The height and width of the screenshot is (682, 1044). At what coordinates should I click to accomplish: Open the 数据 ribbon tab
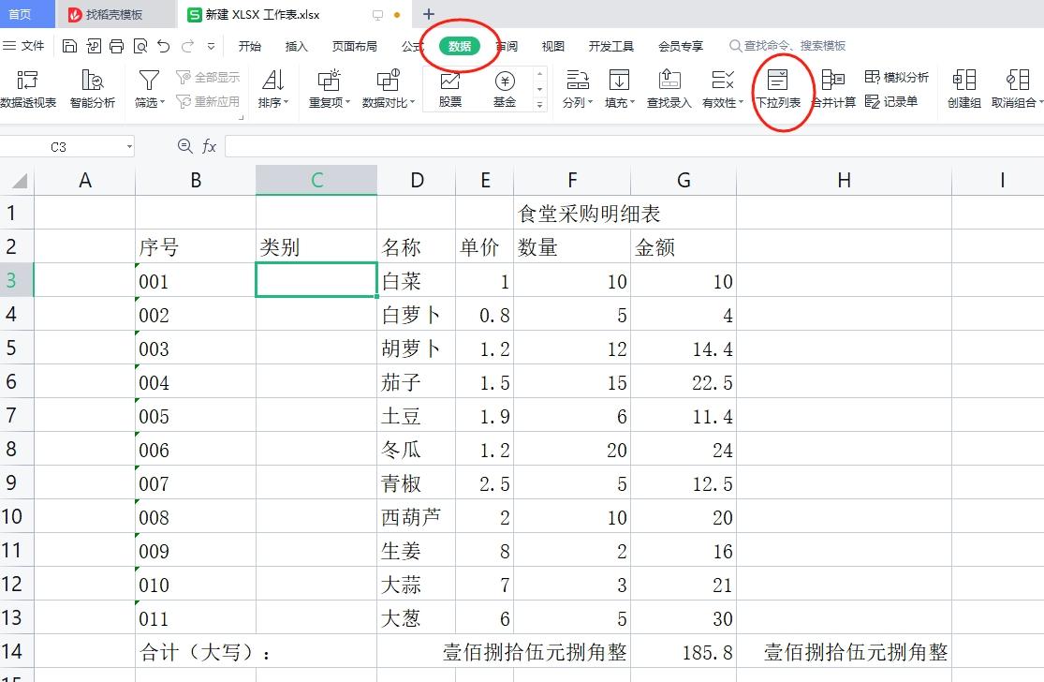(x=460, y=46)
